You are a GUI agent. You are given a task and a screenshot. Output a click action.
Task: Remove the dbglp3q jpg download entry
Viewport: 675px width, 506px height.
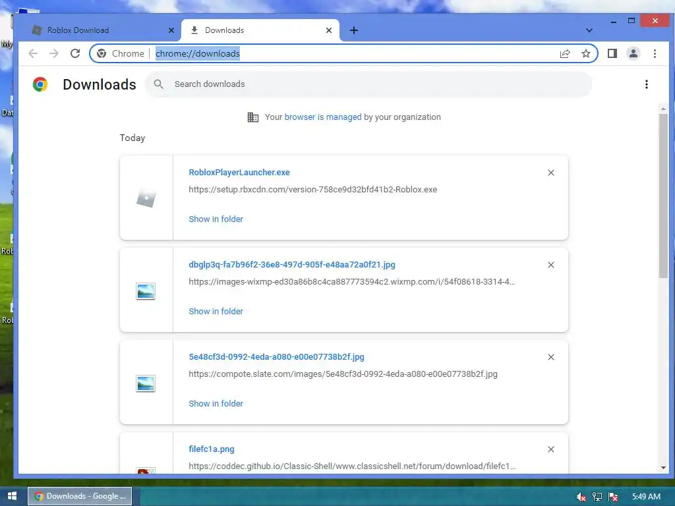[550, 265]
